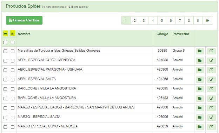219x133 pixels.
Task: Click the hidden-eye column header icon
Action: 13,34
